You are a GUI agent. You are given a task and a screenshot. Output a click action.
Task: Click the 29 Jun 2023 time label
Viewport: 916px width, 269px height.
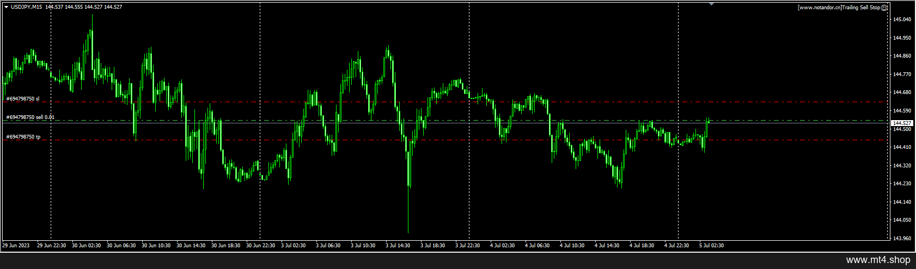[16, 246]
